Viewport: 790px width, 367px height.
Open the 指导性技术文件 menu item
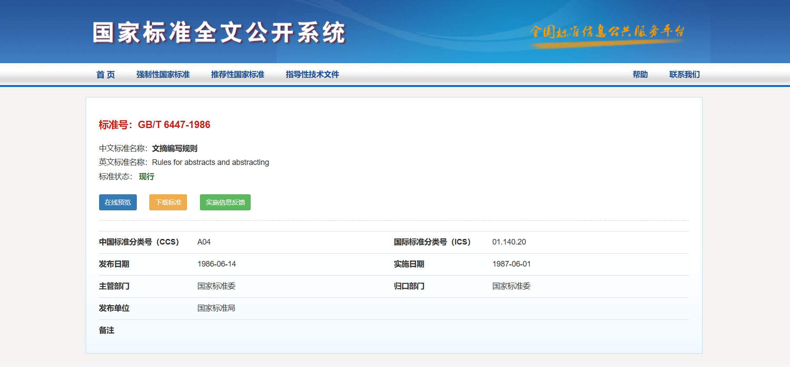(312, 74)
